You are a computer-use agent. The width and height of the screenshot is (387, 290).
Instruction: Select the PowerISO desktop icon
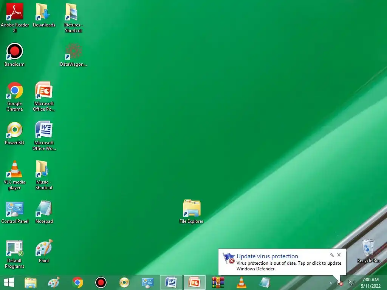point(15,133)
